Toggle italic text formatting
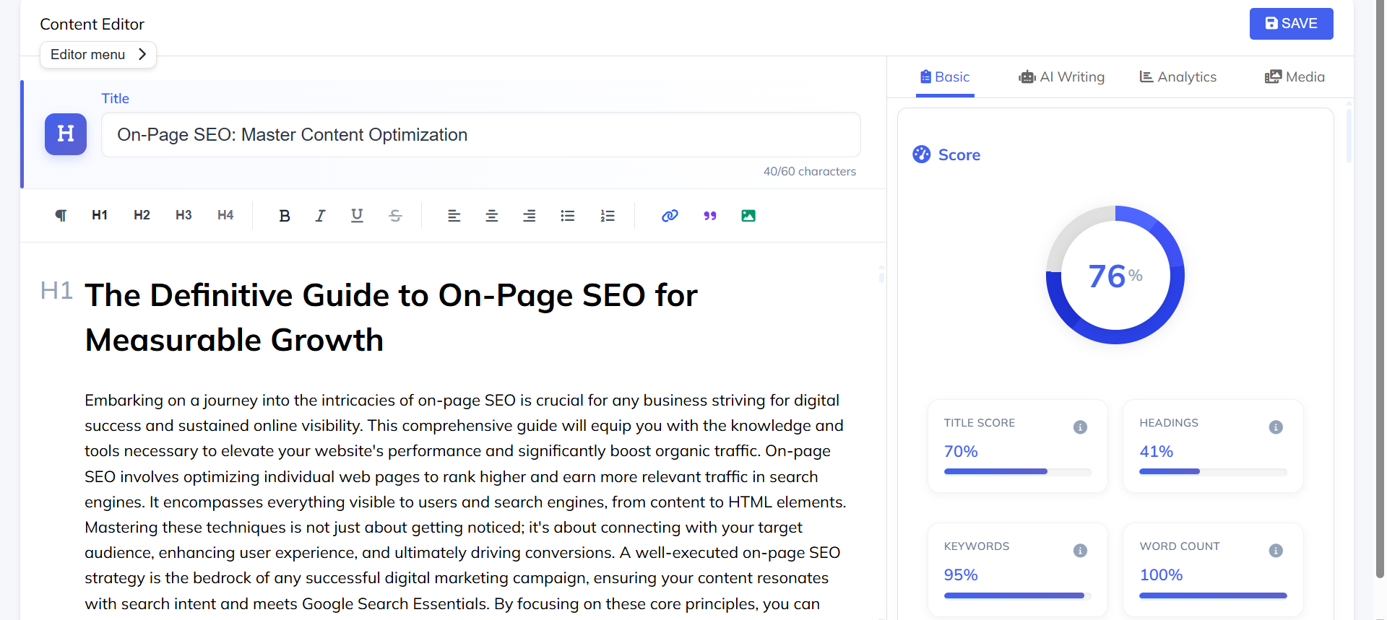The height and width of the screenshot is (620, 1387). (x=320, y=216)
